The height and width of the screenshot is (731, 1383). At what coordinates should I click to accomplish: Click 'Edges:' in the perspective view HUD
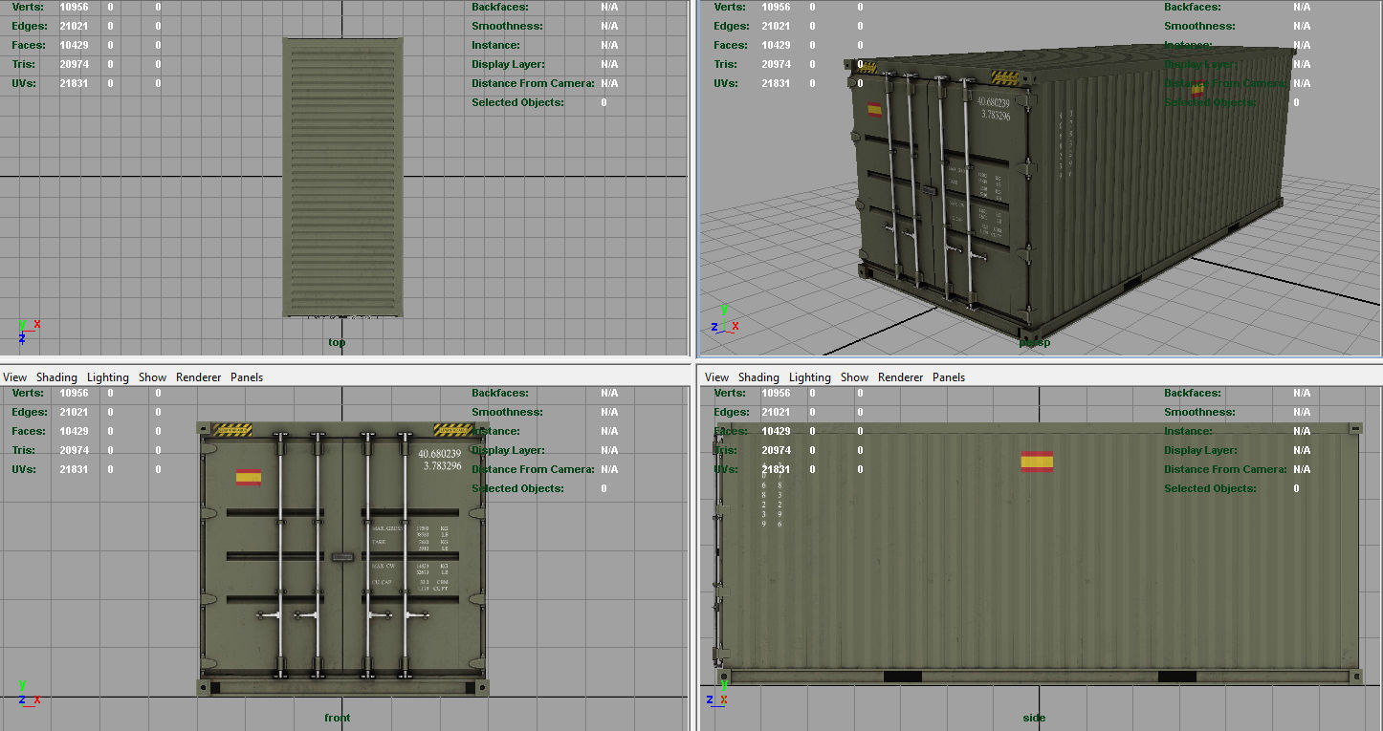point(733,26)
